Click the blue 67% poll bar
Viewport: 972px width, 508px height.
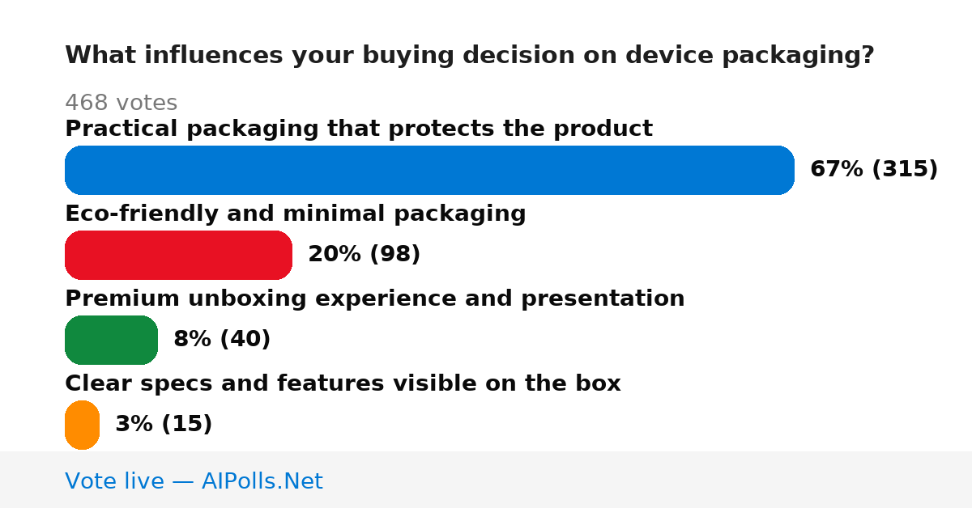point(429,170)
